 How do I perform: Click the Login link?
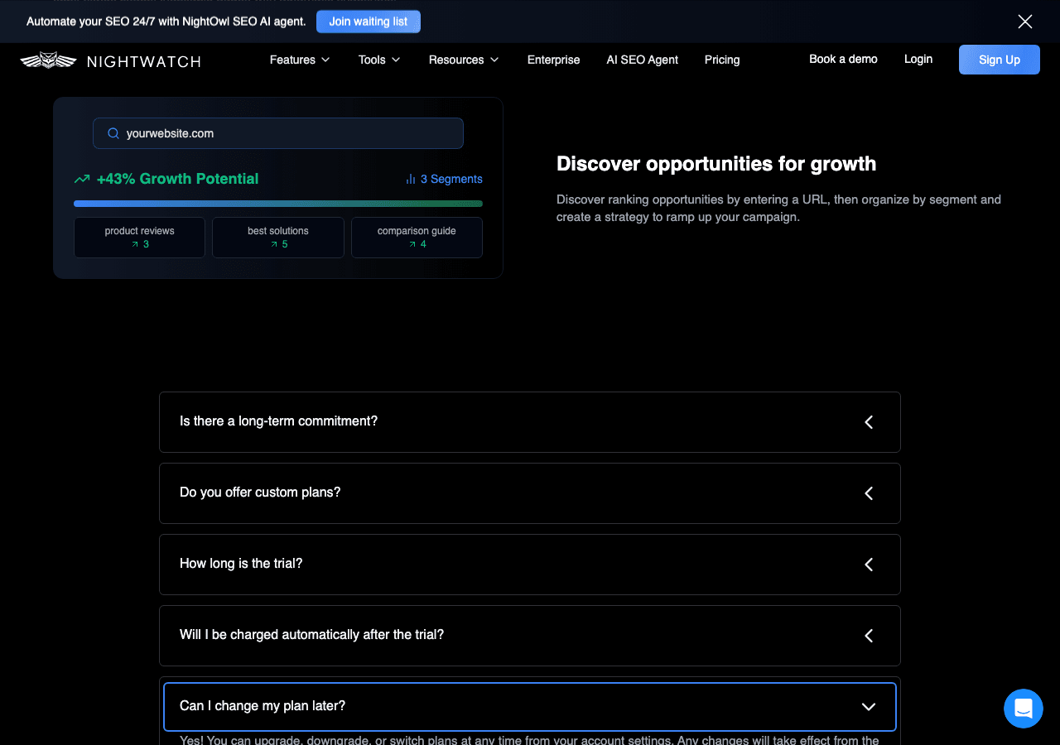(918, 59)
